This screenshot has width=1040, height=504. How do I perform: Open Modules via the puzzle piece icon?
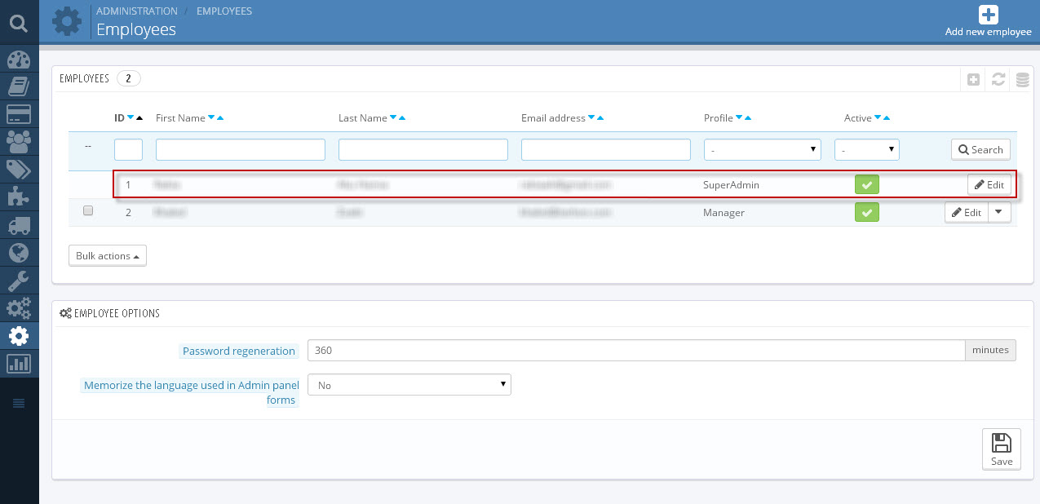pos(19,197)
